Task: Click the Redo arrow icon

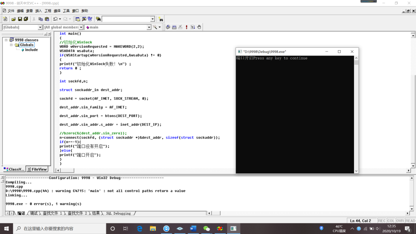Action: coord(65,19)
